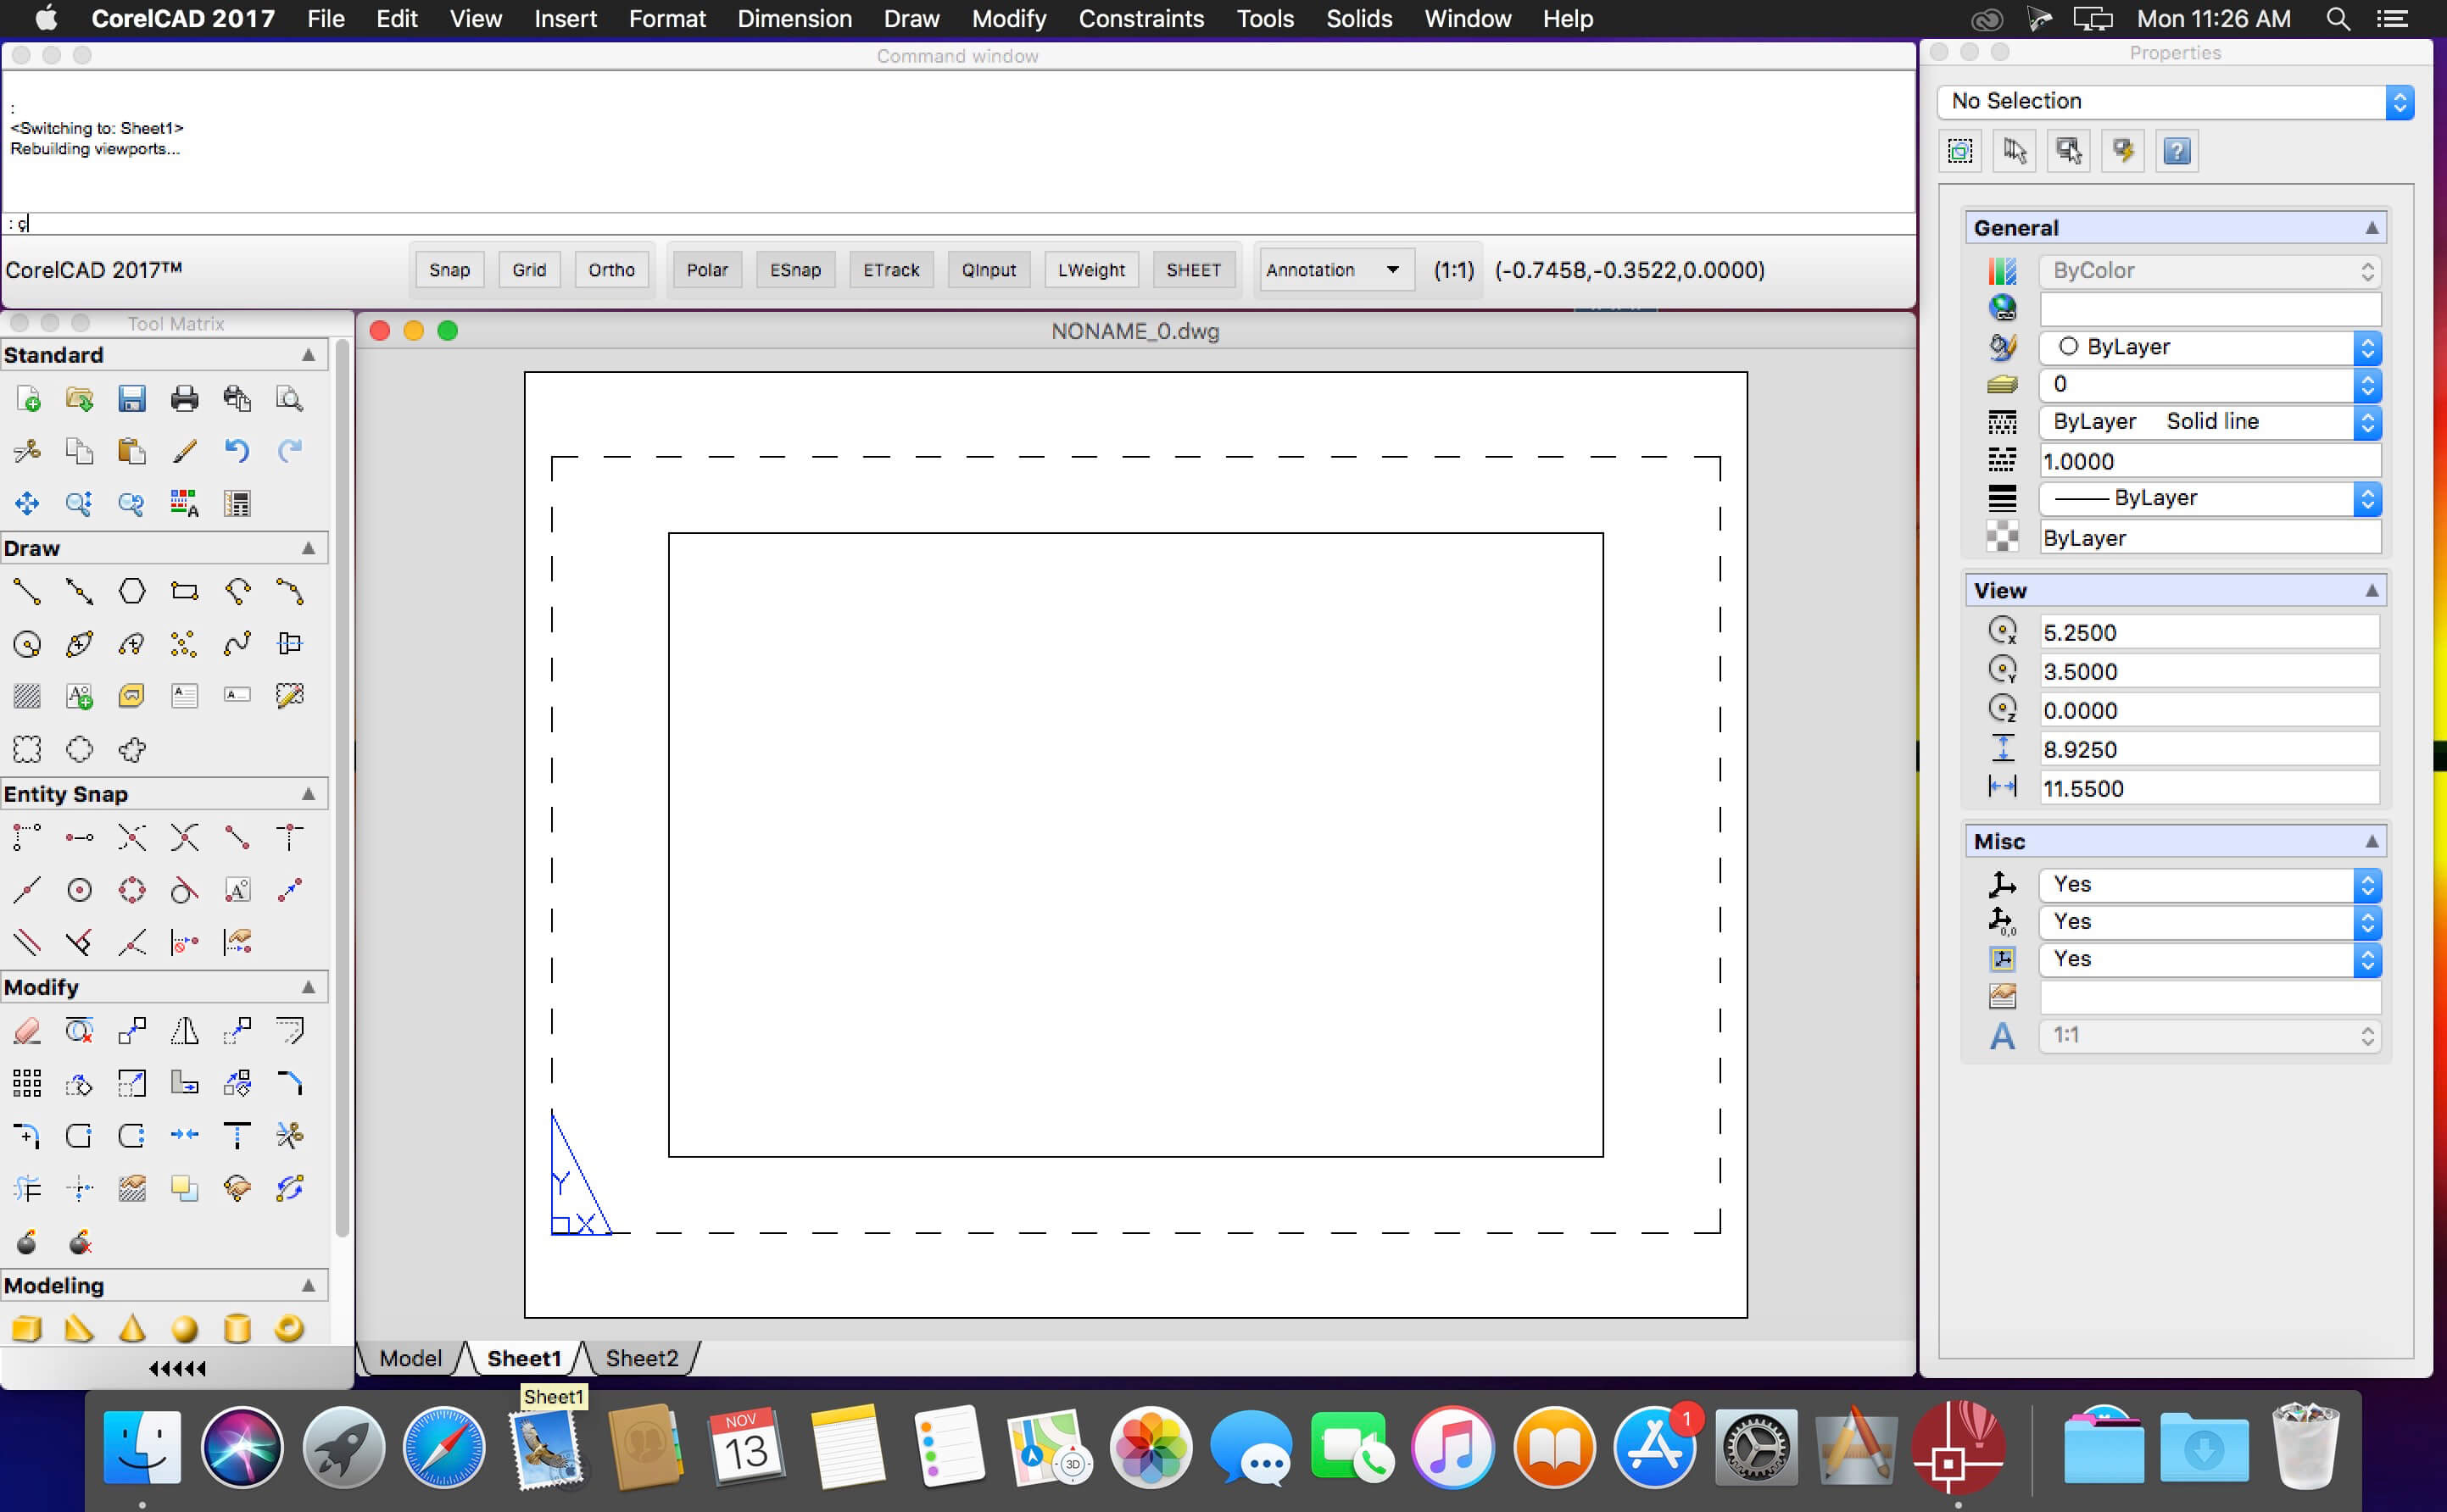Select the Rectangle tool in Draw
The image size is (2447, 1512).
(x=184, y=592)
